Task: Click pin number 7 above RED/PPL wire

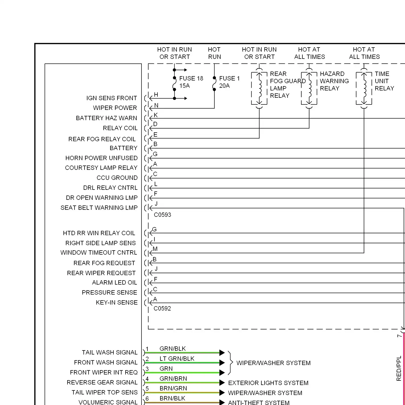Action: point(399,336)
